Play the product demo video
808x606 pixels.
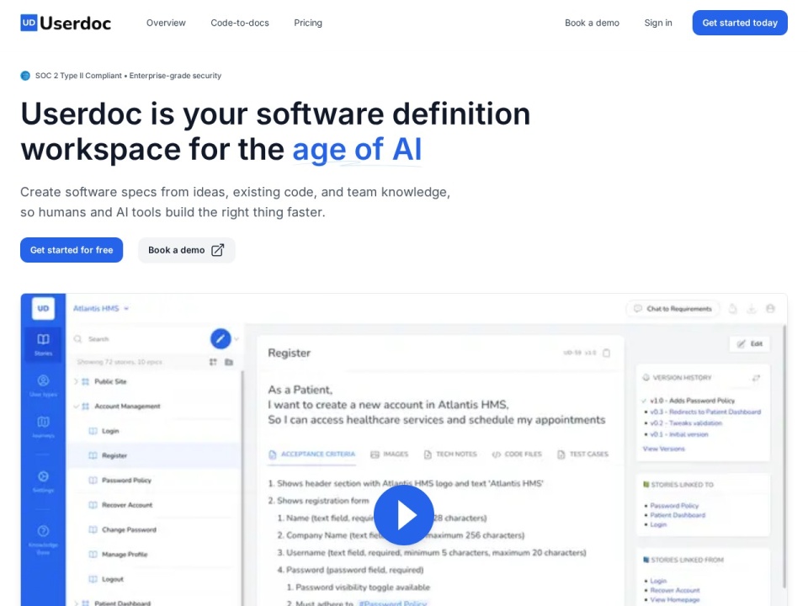click(x=404, y=515)
